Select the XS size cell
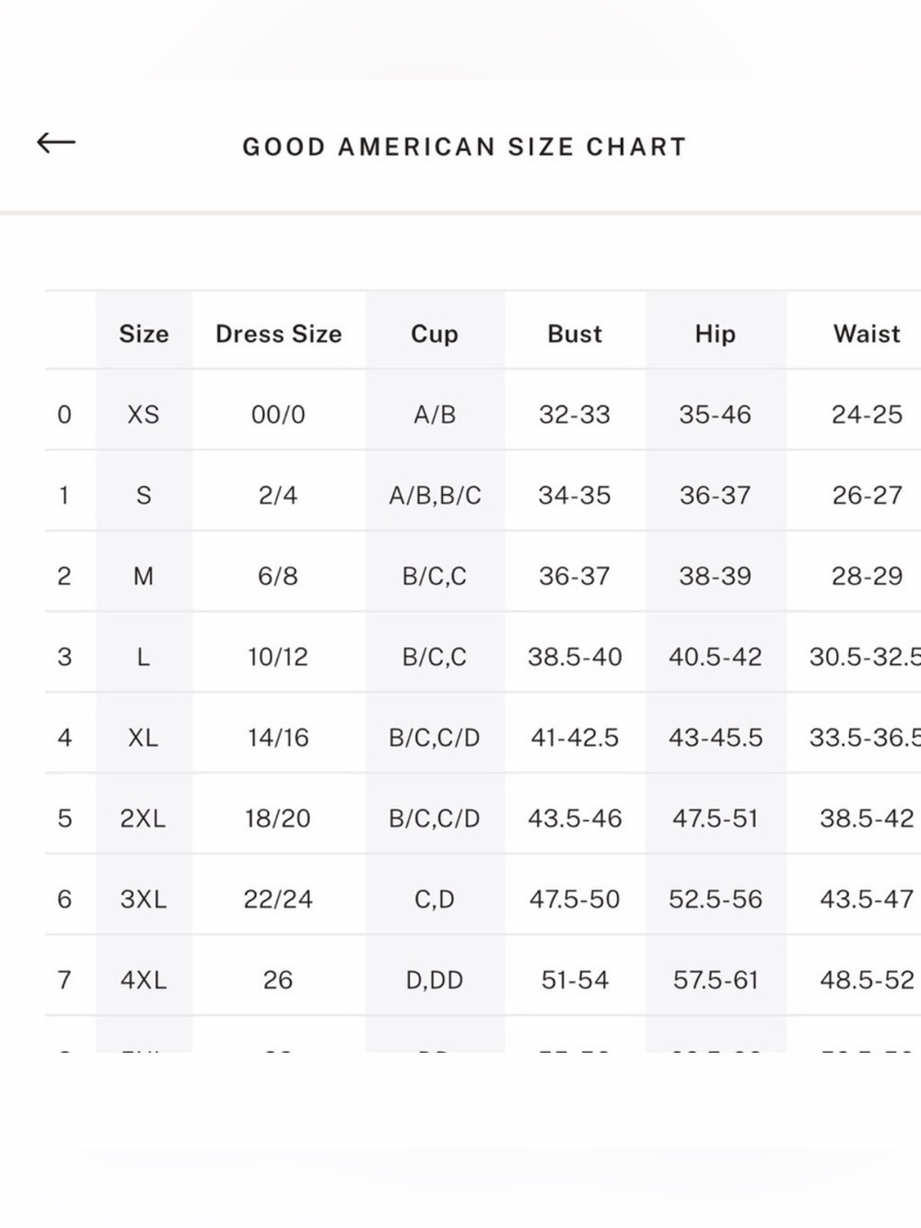This screenshot has height=1228, width=921. [x=144, y=415]
